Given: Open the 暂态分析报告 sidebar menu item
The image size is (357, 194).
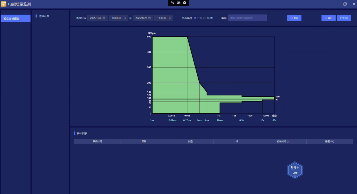Looking at the screenshot, I should point(15,19).
